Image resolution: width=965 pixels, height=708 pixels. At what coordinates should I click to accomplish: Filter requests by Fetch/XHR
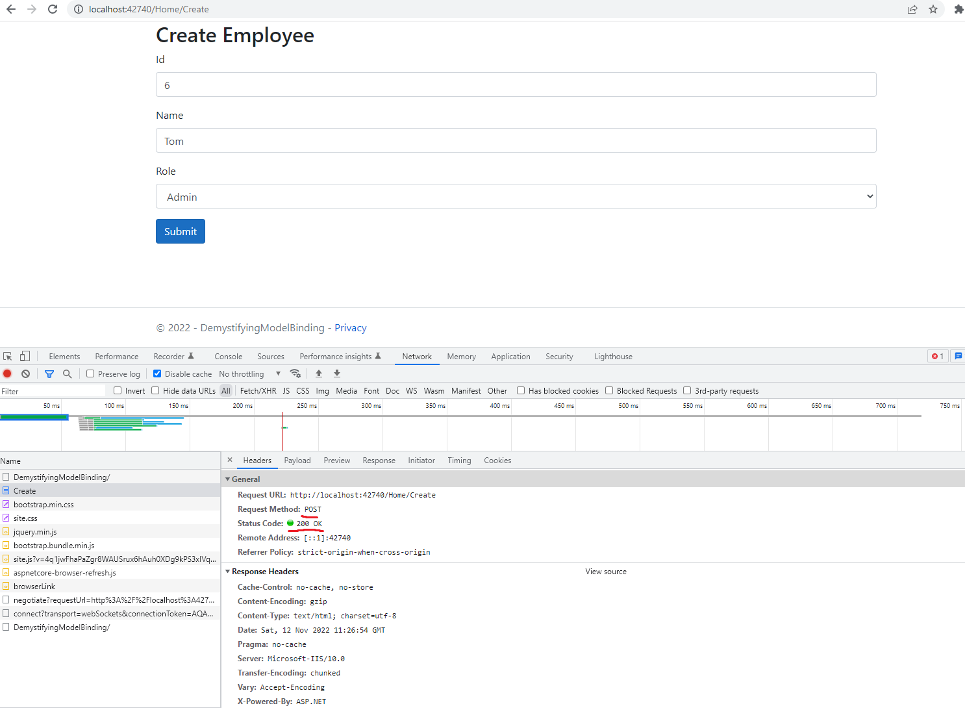[x=258, y=390]
